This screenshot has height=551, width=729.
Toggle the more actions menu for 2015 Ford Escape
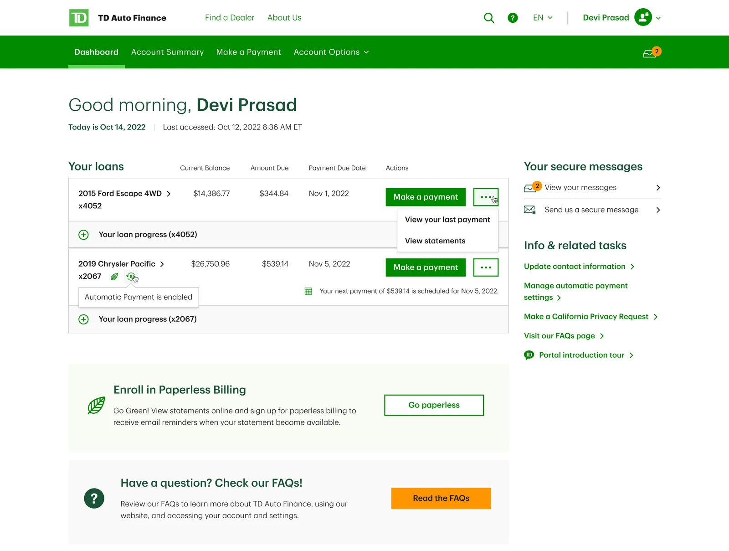point(486,197)
